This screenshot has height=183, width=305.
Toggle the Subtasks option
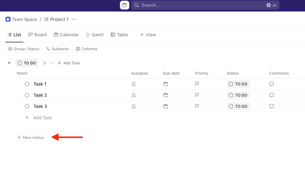57,49
